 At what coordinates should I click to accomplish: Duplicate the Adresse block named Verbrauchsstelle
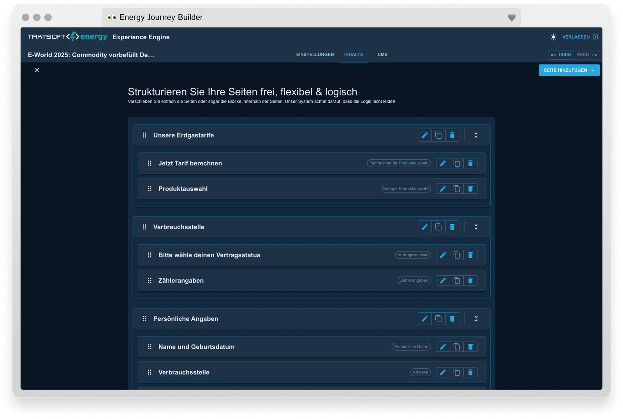tap(457, 372)
